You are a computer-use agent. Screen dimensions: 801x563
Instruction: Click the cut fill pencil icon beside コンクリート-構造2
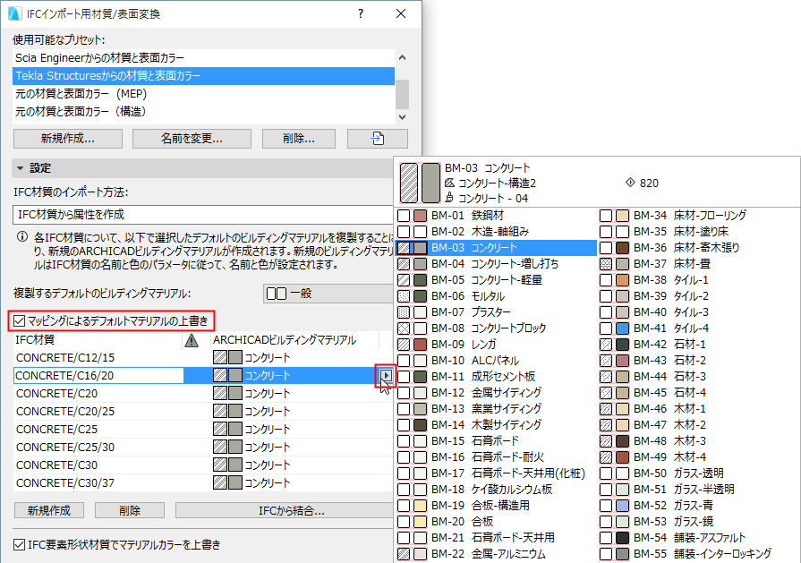(x=450, y=182)
